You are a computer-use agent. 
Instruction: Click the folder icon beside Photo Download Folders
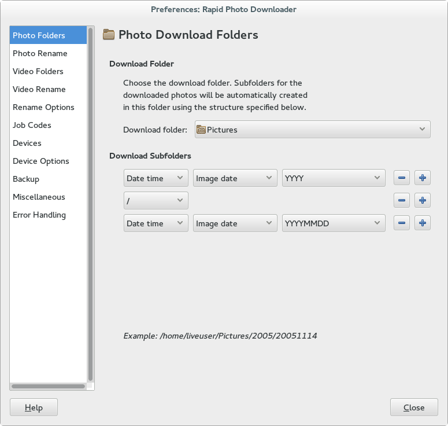(x=109, y=35)
